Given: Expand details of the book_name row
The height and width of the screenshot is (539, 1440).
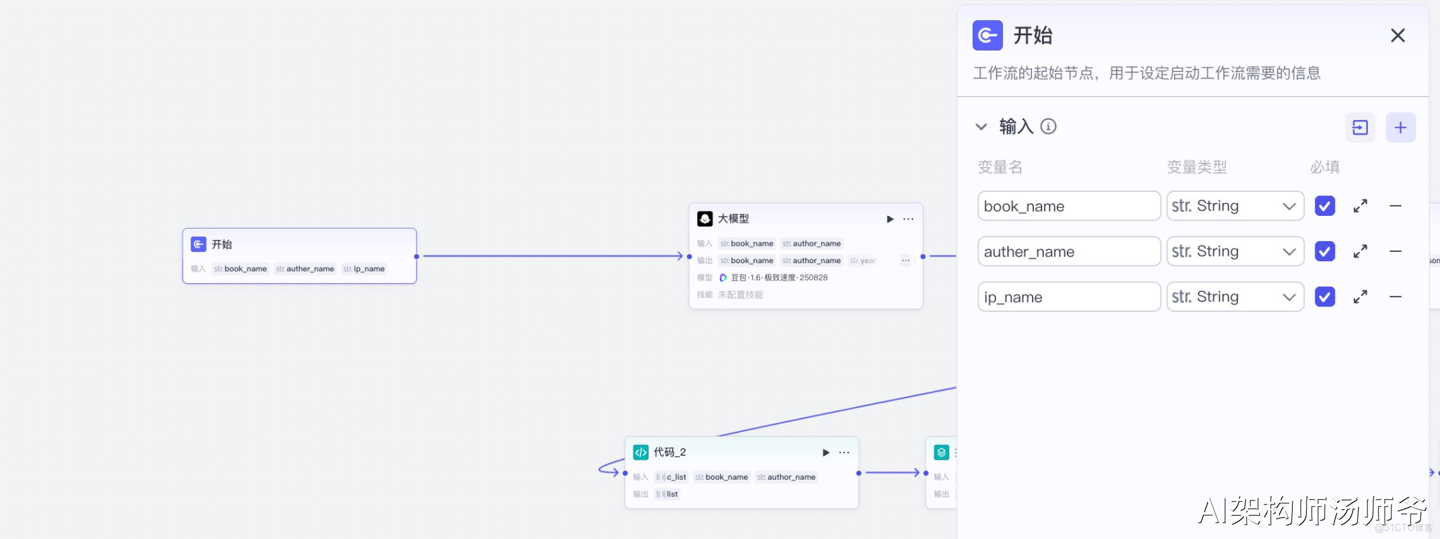Looking at the screenshot, I should 1361,206.
